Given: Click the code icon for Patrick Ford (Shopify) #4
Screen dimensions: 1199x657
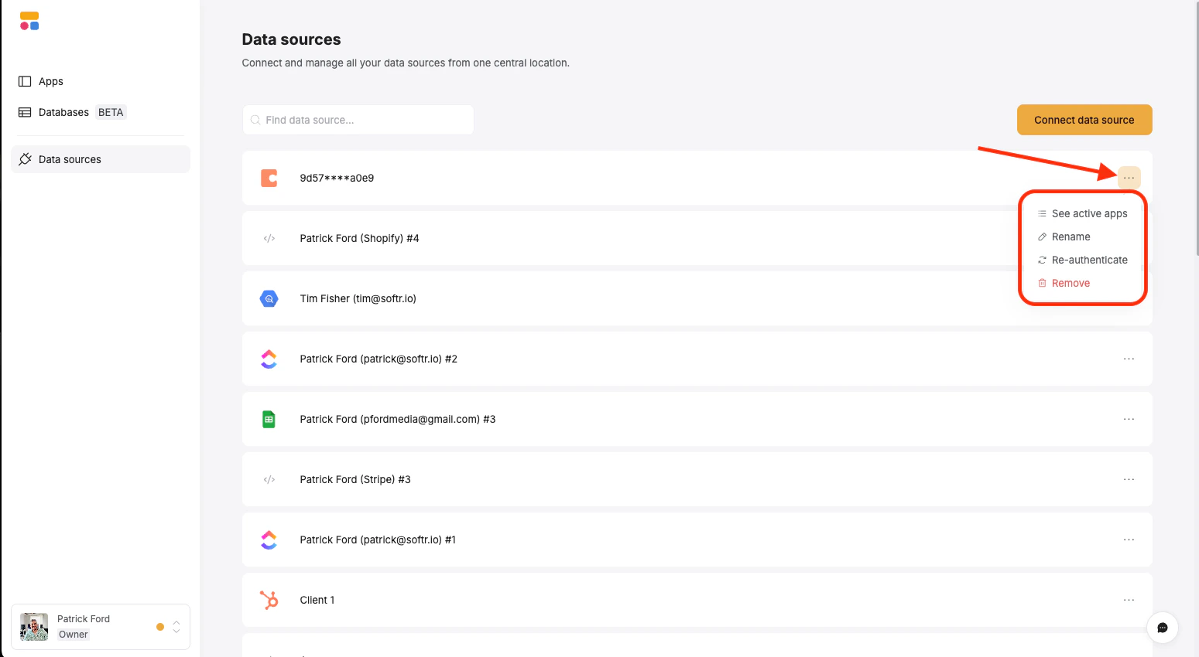Looking at the screenshot, I should (269, 238).
